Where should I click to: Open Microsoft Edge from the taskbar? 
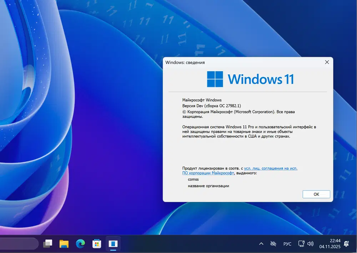[80, 244]
